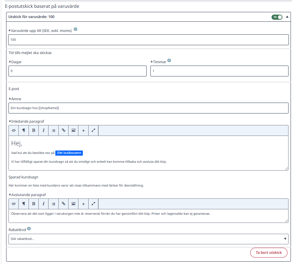Click E-postutskick baserat på varuvärde heading
The height and width of the screenshot is (264, 296).
[42, 6]
